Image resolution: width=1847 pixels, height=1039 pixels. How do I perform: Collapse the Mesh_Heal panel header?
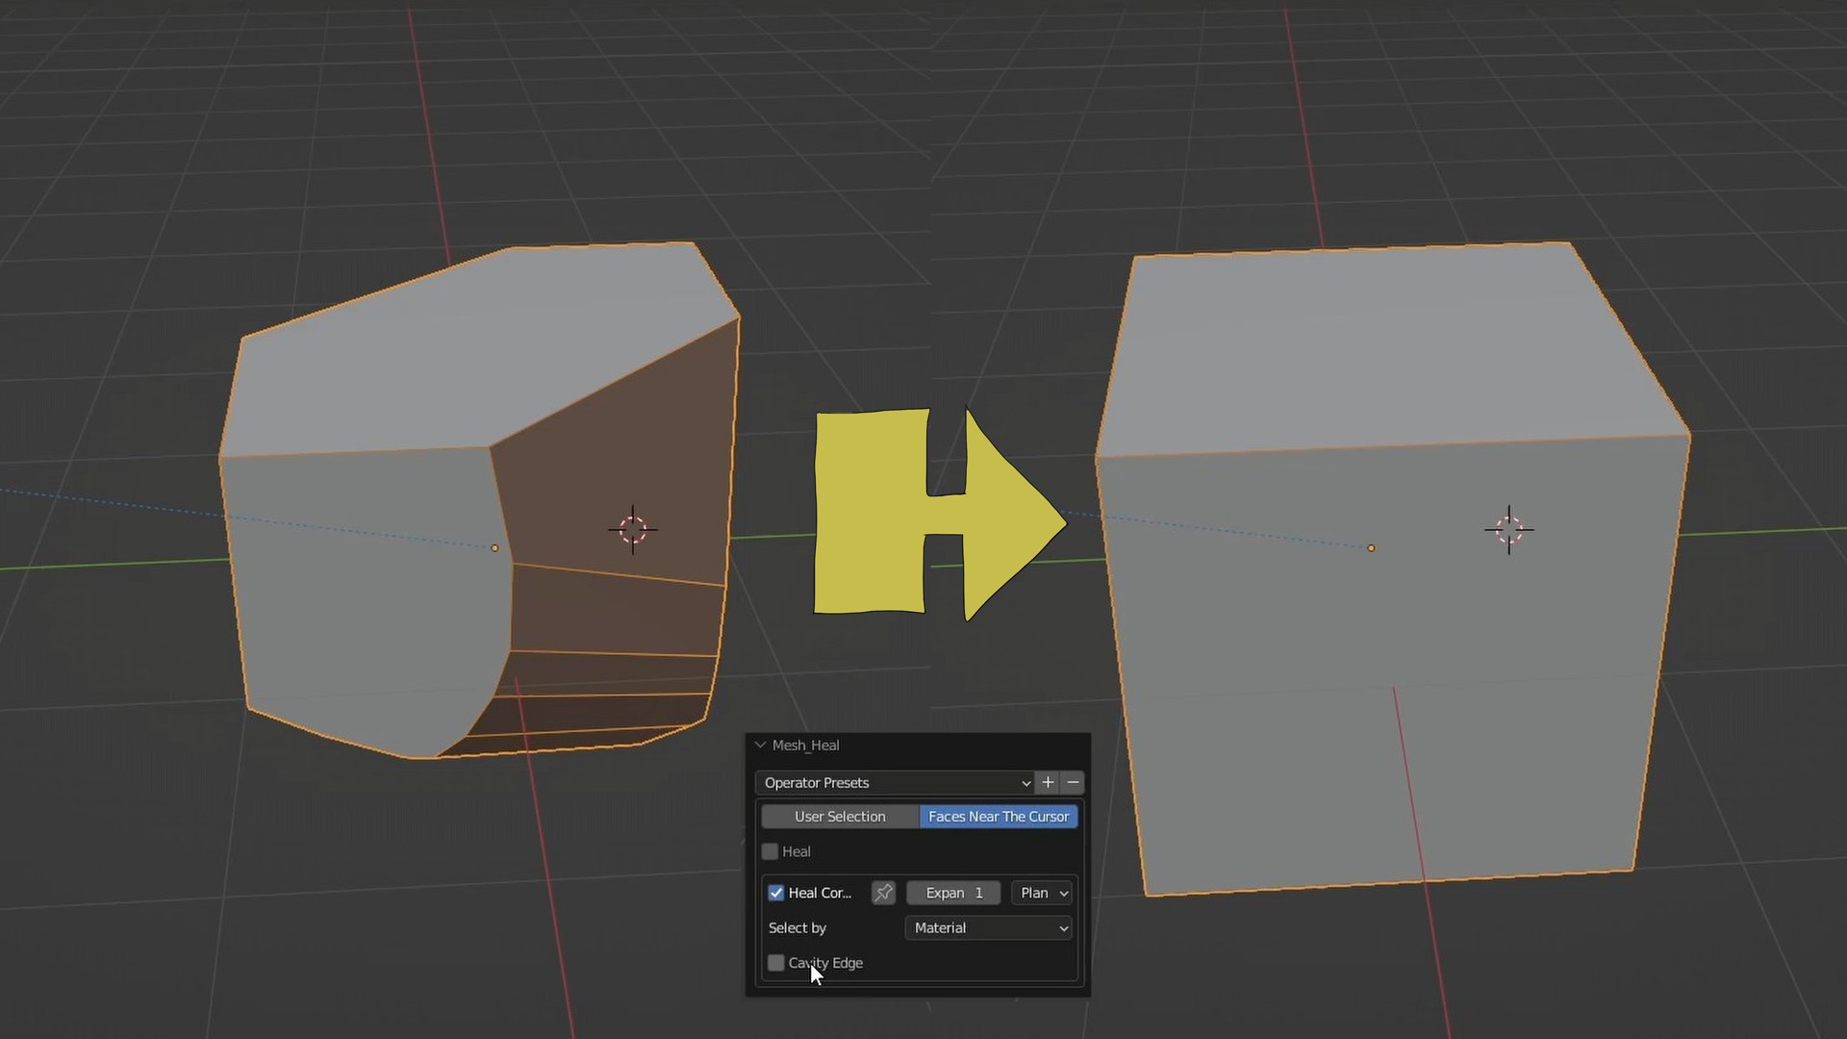pos(760,746)
